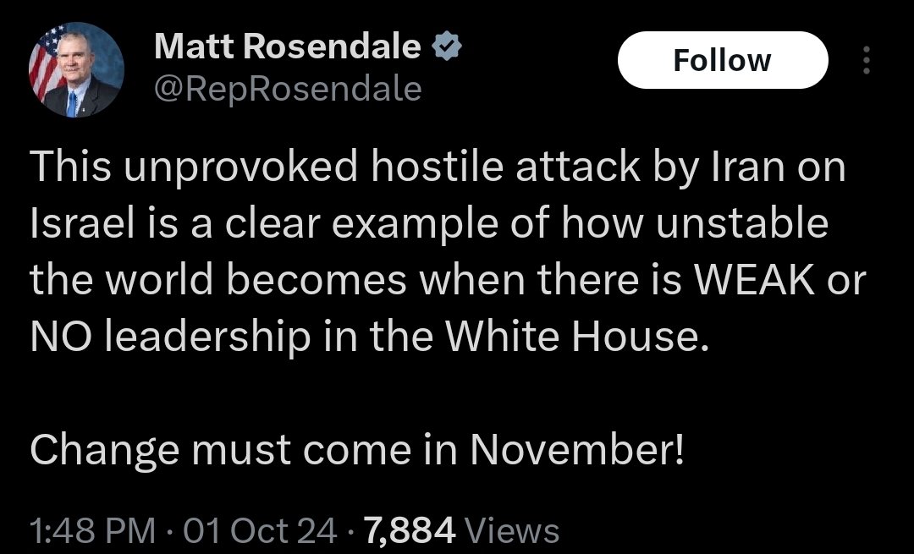Click the 'Change must come in November!' line
The image size is (914, 554).
click(356, 450)
